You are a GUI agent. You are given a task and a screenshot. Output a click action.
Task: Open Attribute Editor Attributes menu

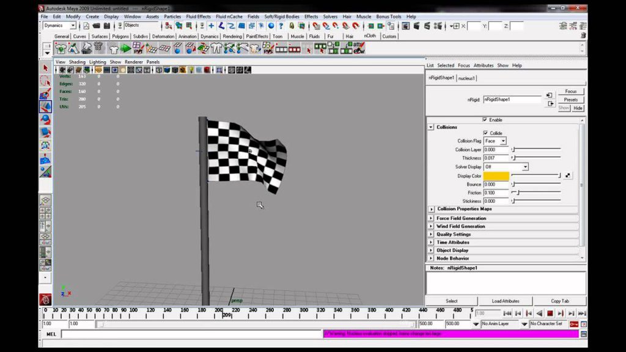[x=484, y=65]
